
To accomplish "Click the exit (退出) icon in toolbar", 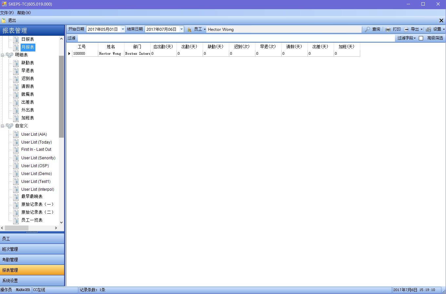I will click(4, 20).
